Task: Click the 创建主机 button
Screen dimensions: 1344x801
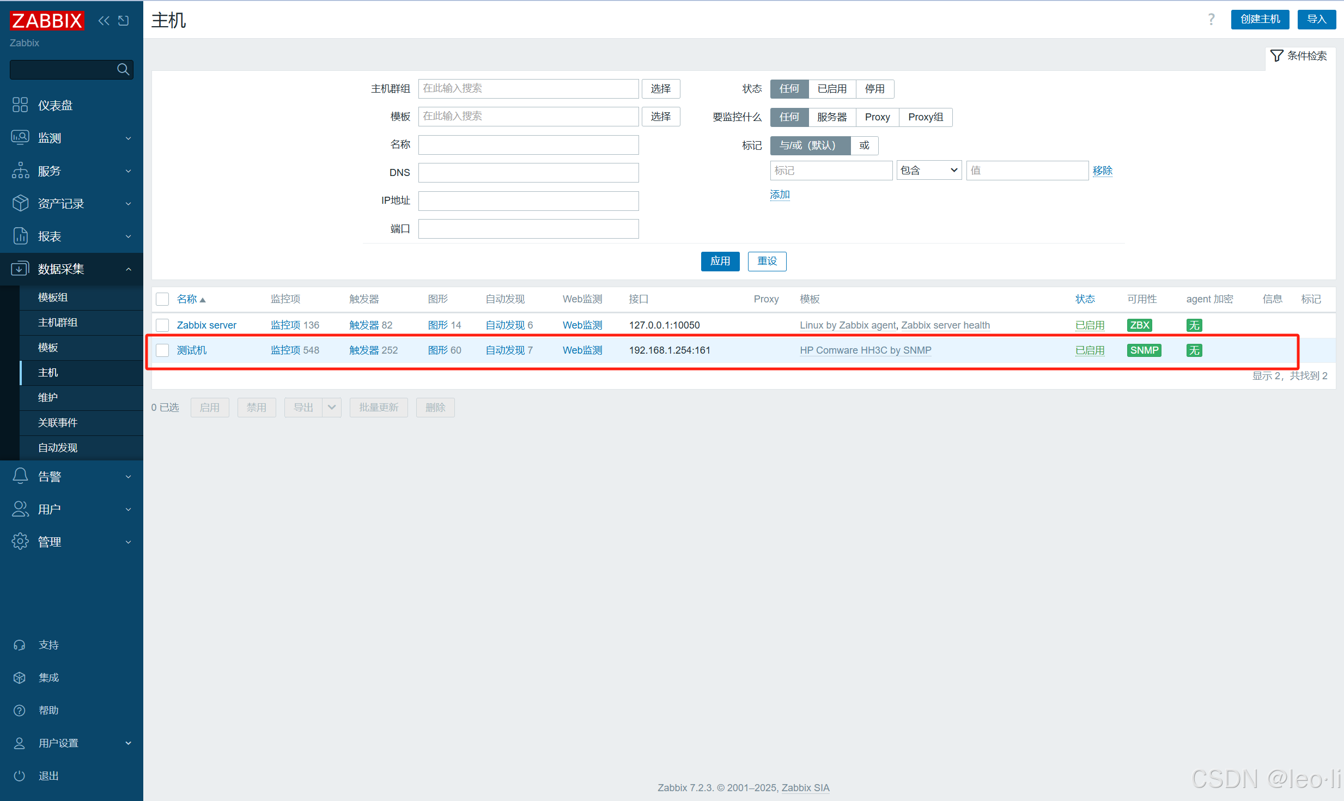Action: (x=1260, y=20)
